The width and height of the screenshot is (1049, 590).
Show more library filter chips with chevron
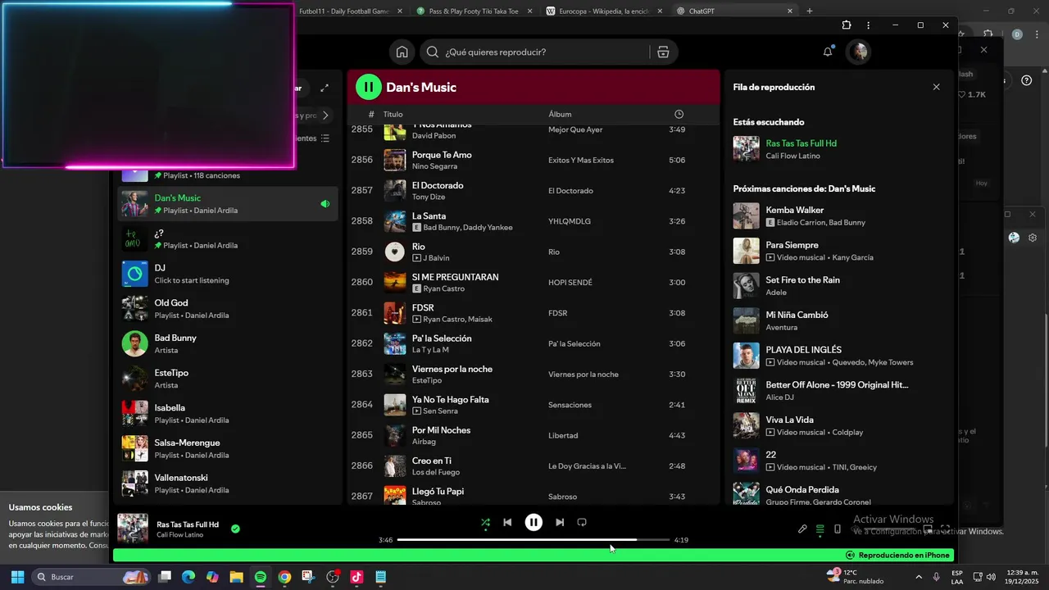[325, 116]
